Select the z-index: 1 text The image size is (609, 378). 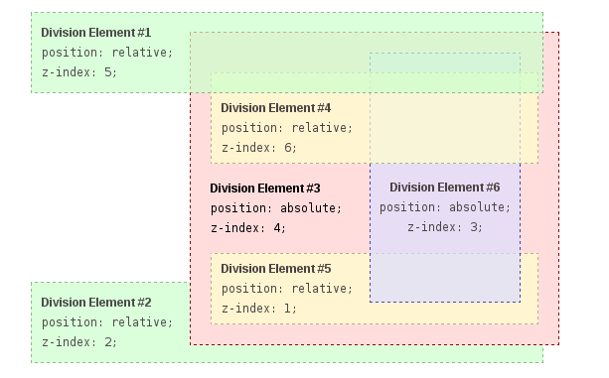[x=259, y=309]
